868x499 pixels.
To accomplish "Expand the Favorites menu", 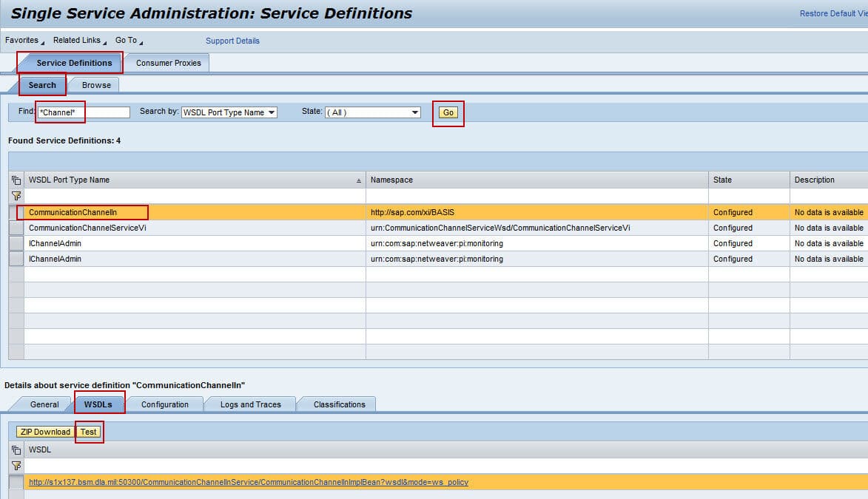I will click(x=24, y=41).
